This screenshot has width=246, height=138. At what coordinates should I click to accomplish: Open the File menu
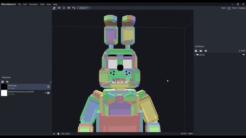tap(20, 4)
